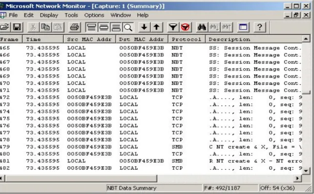The image size is (314, 194).
Task: Click the Open file toolbar icon
Action: pos(5,27)
